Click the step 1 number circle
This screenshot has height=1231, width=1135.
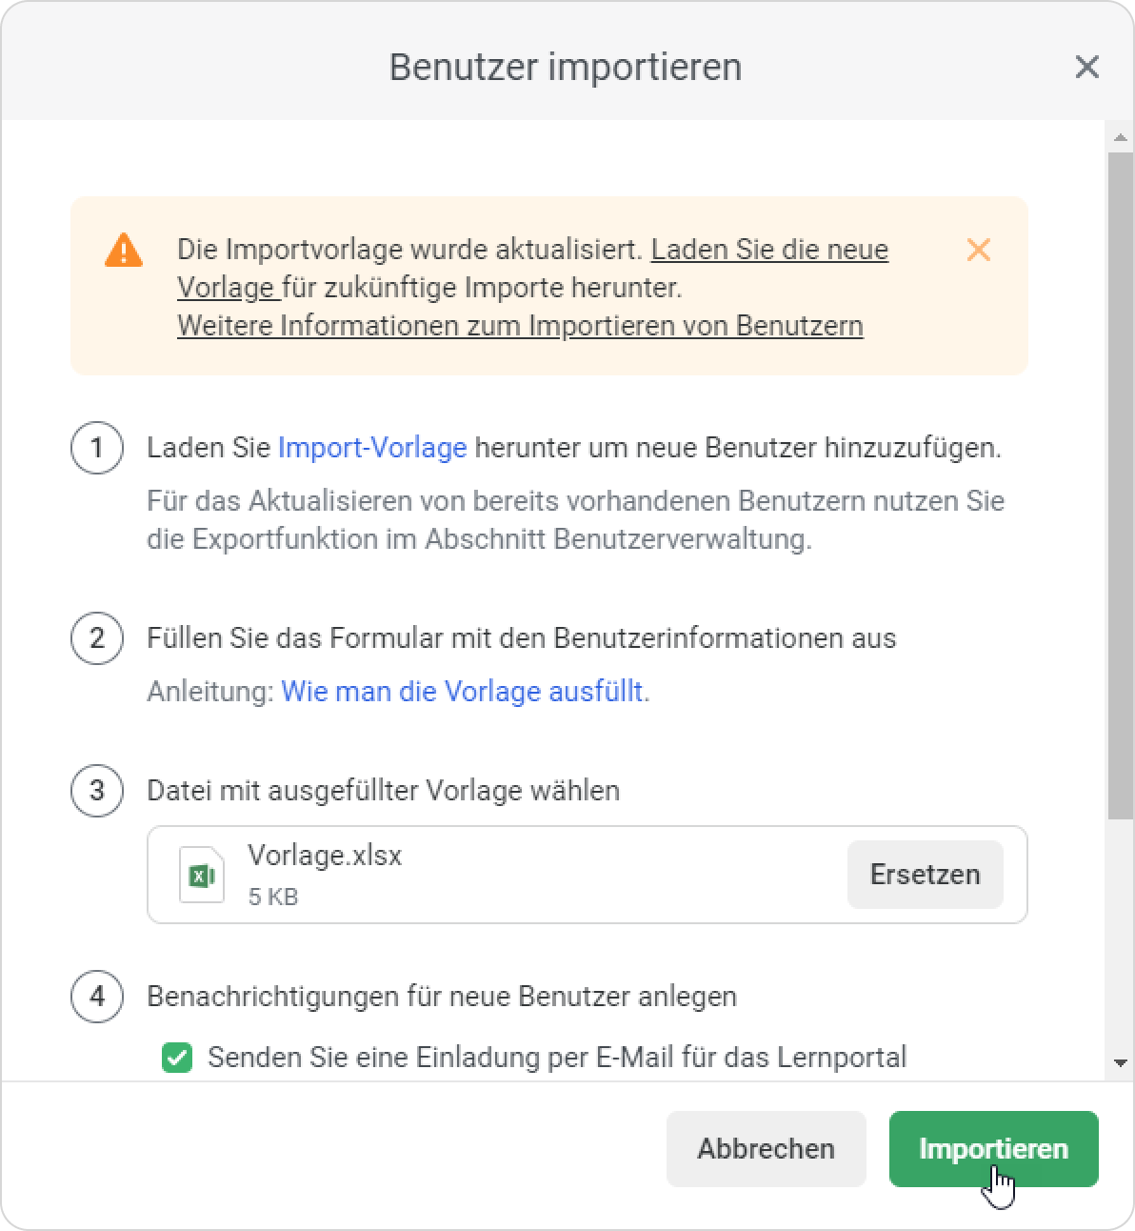tap(97, 448)
